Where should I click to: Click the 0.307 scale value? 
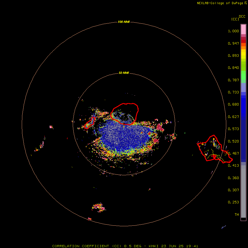point(233,190)
